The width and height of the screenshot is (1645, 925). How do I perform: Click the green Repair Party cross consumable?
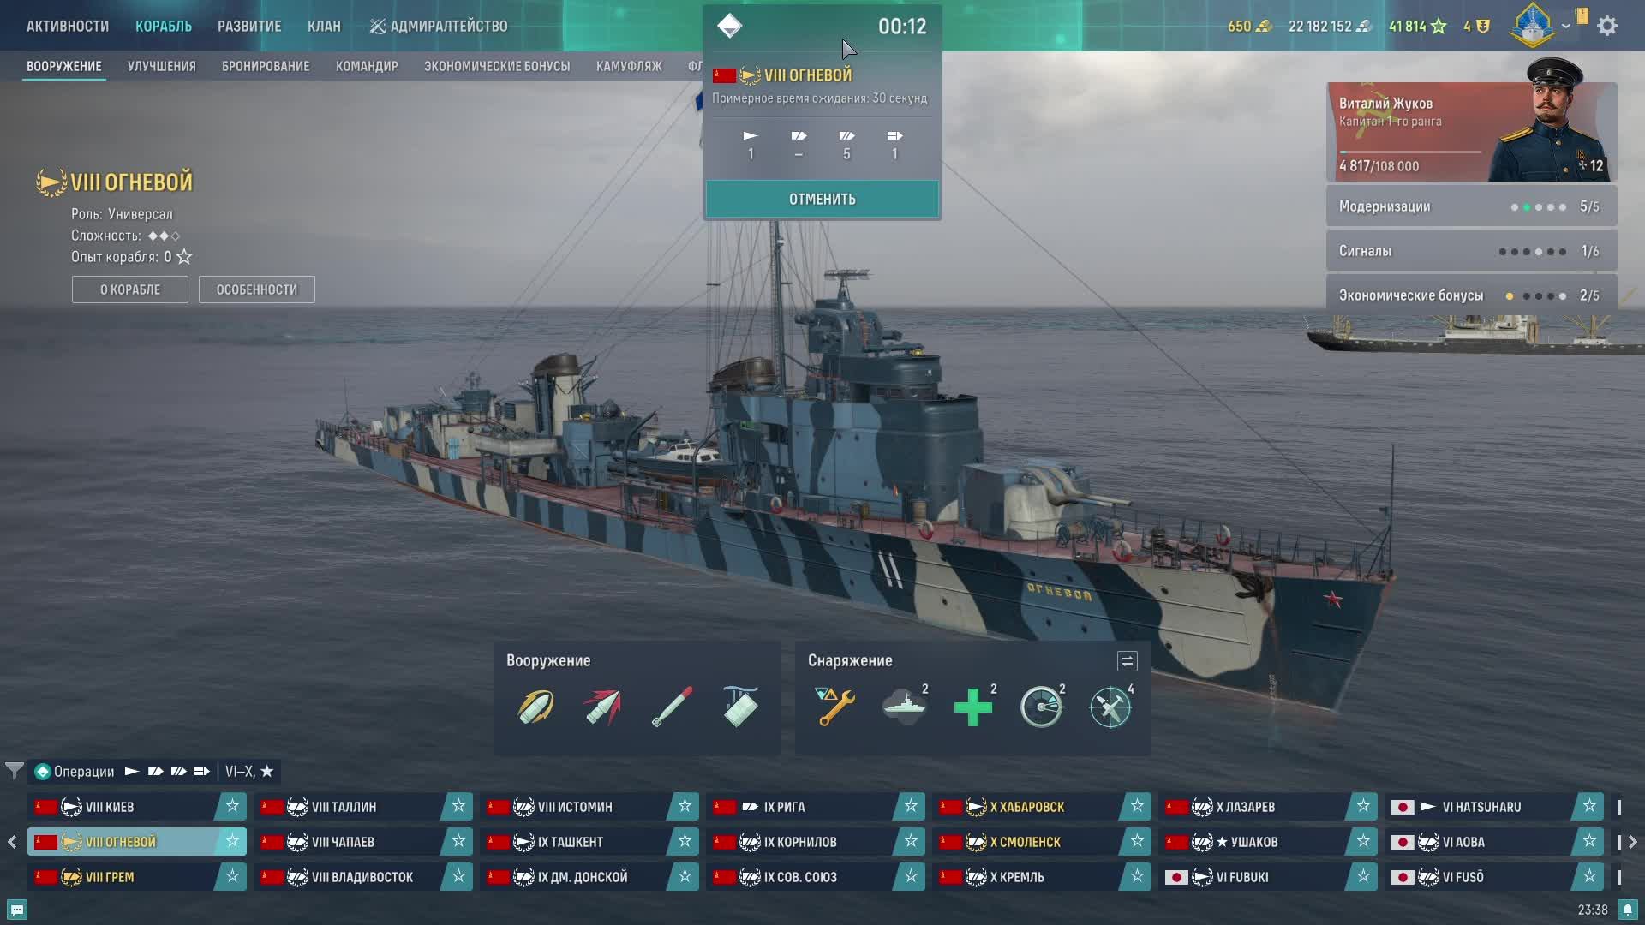coord(972,707)
